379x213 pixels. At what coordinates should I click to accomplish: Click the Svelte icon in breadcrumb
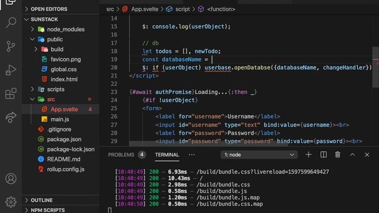(x=125, y=9)
